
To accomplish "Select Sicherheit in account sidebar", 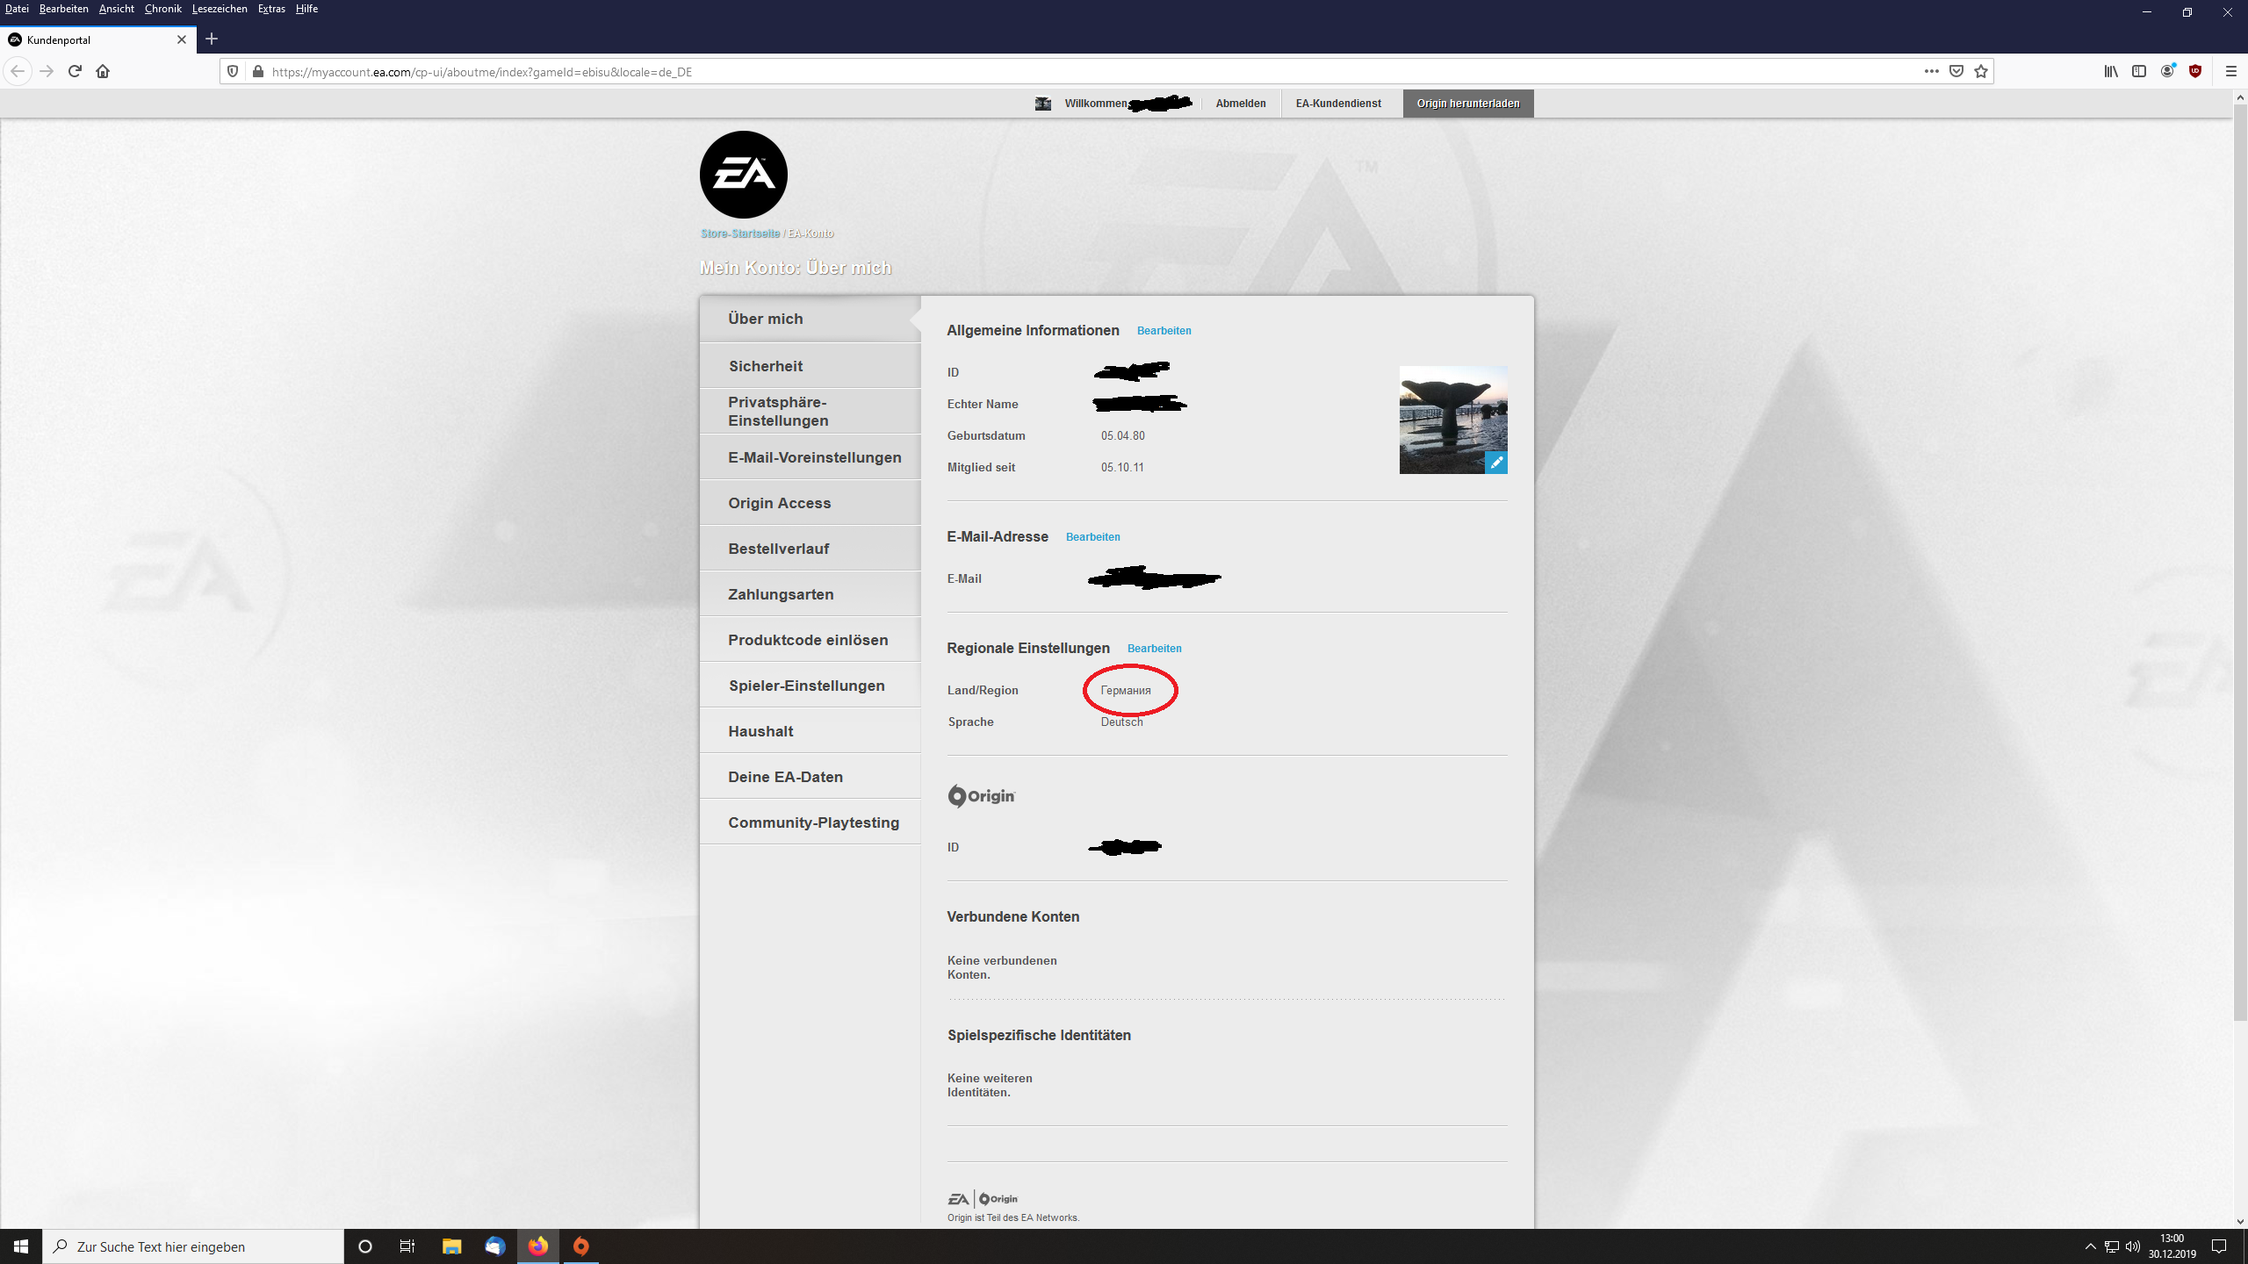I will pyautogui.click(x=765, y=366).
